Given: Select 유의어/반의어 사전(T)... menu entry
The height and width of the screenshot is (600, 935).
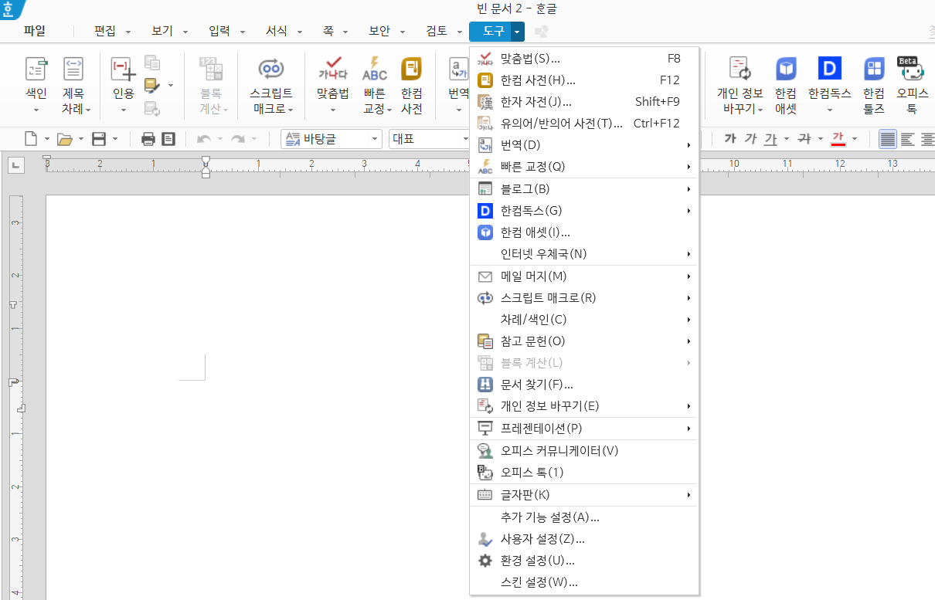Looking at the screenshot, I should (x=584, y=123).
